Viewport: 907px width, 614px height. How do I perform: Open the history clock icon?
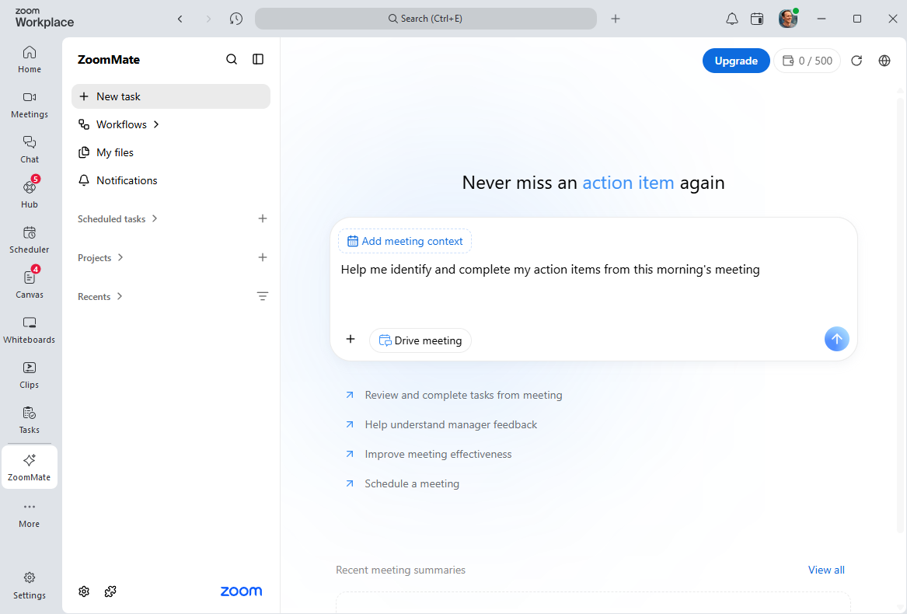tap(236, 19)
